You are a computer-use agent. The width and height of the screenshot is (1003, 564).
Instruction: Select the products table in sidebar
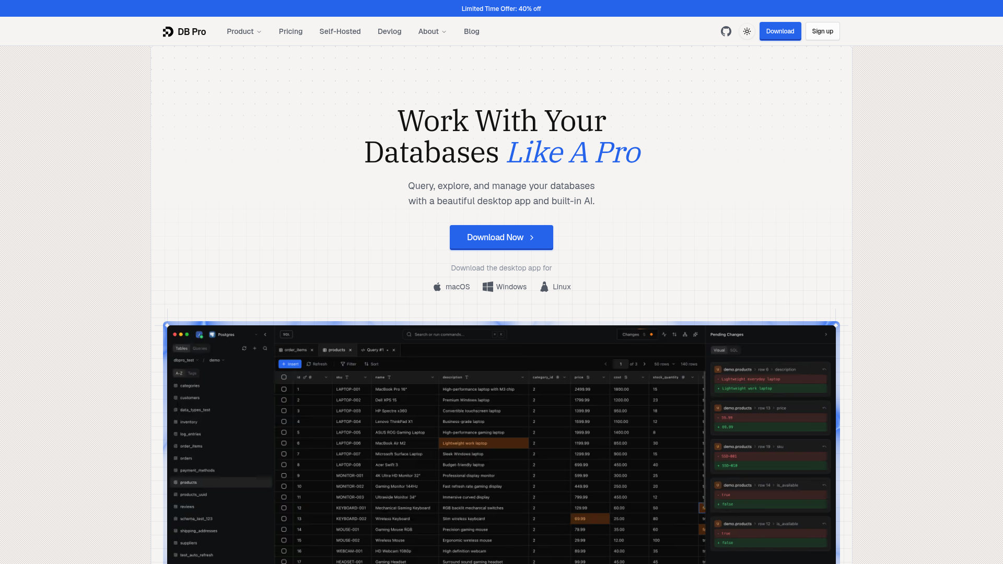tap(221, 483)
